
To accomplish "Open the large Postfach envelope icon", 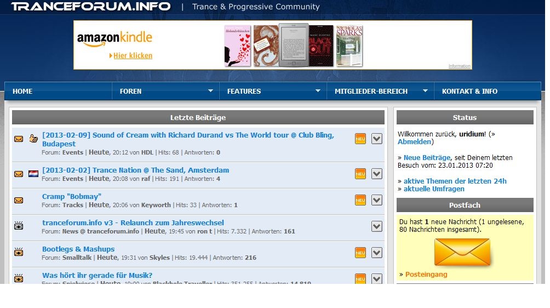I will click(462, 252).
